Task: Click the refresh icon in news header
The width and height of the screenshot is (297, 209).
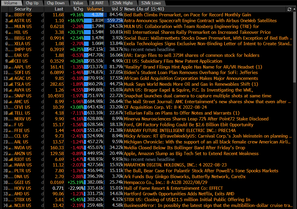Action: (x=289, y=9)
